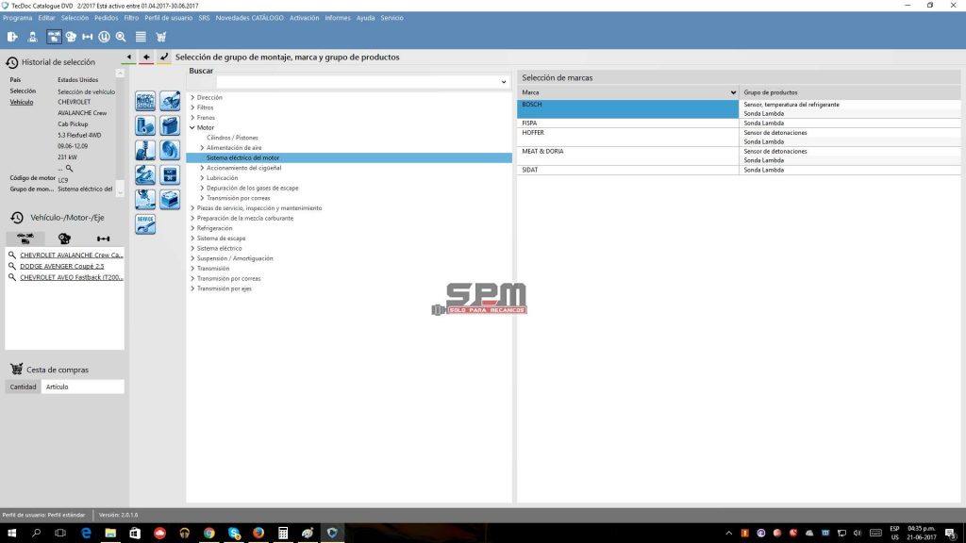966x543 pixels.
Task: Expand the Dirección tree node
Action: click(192, 97)
